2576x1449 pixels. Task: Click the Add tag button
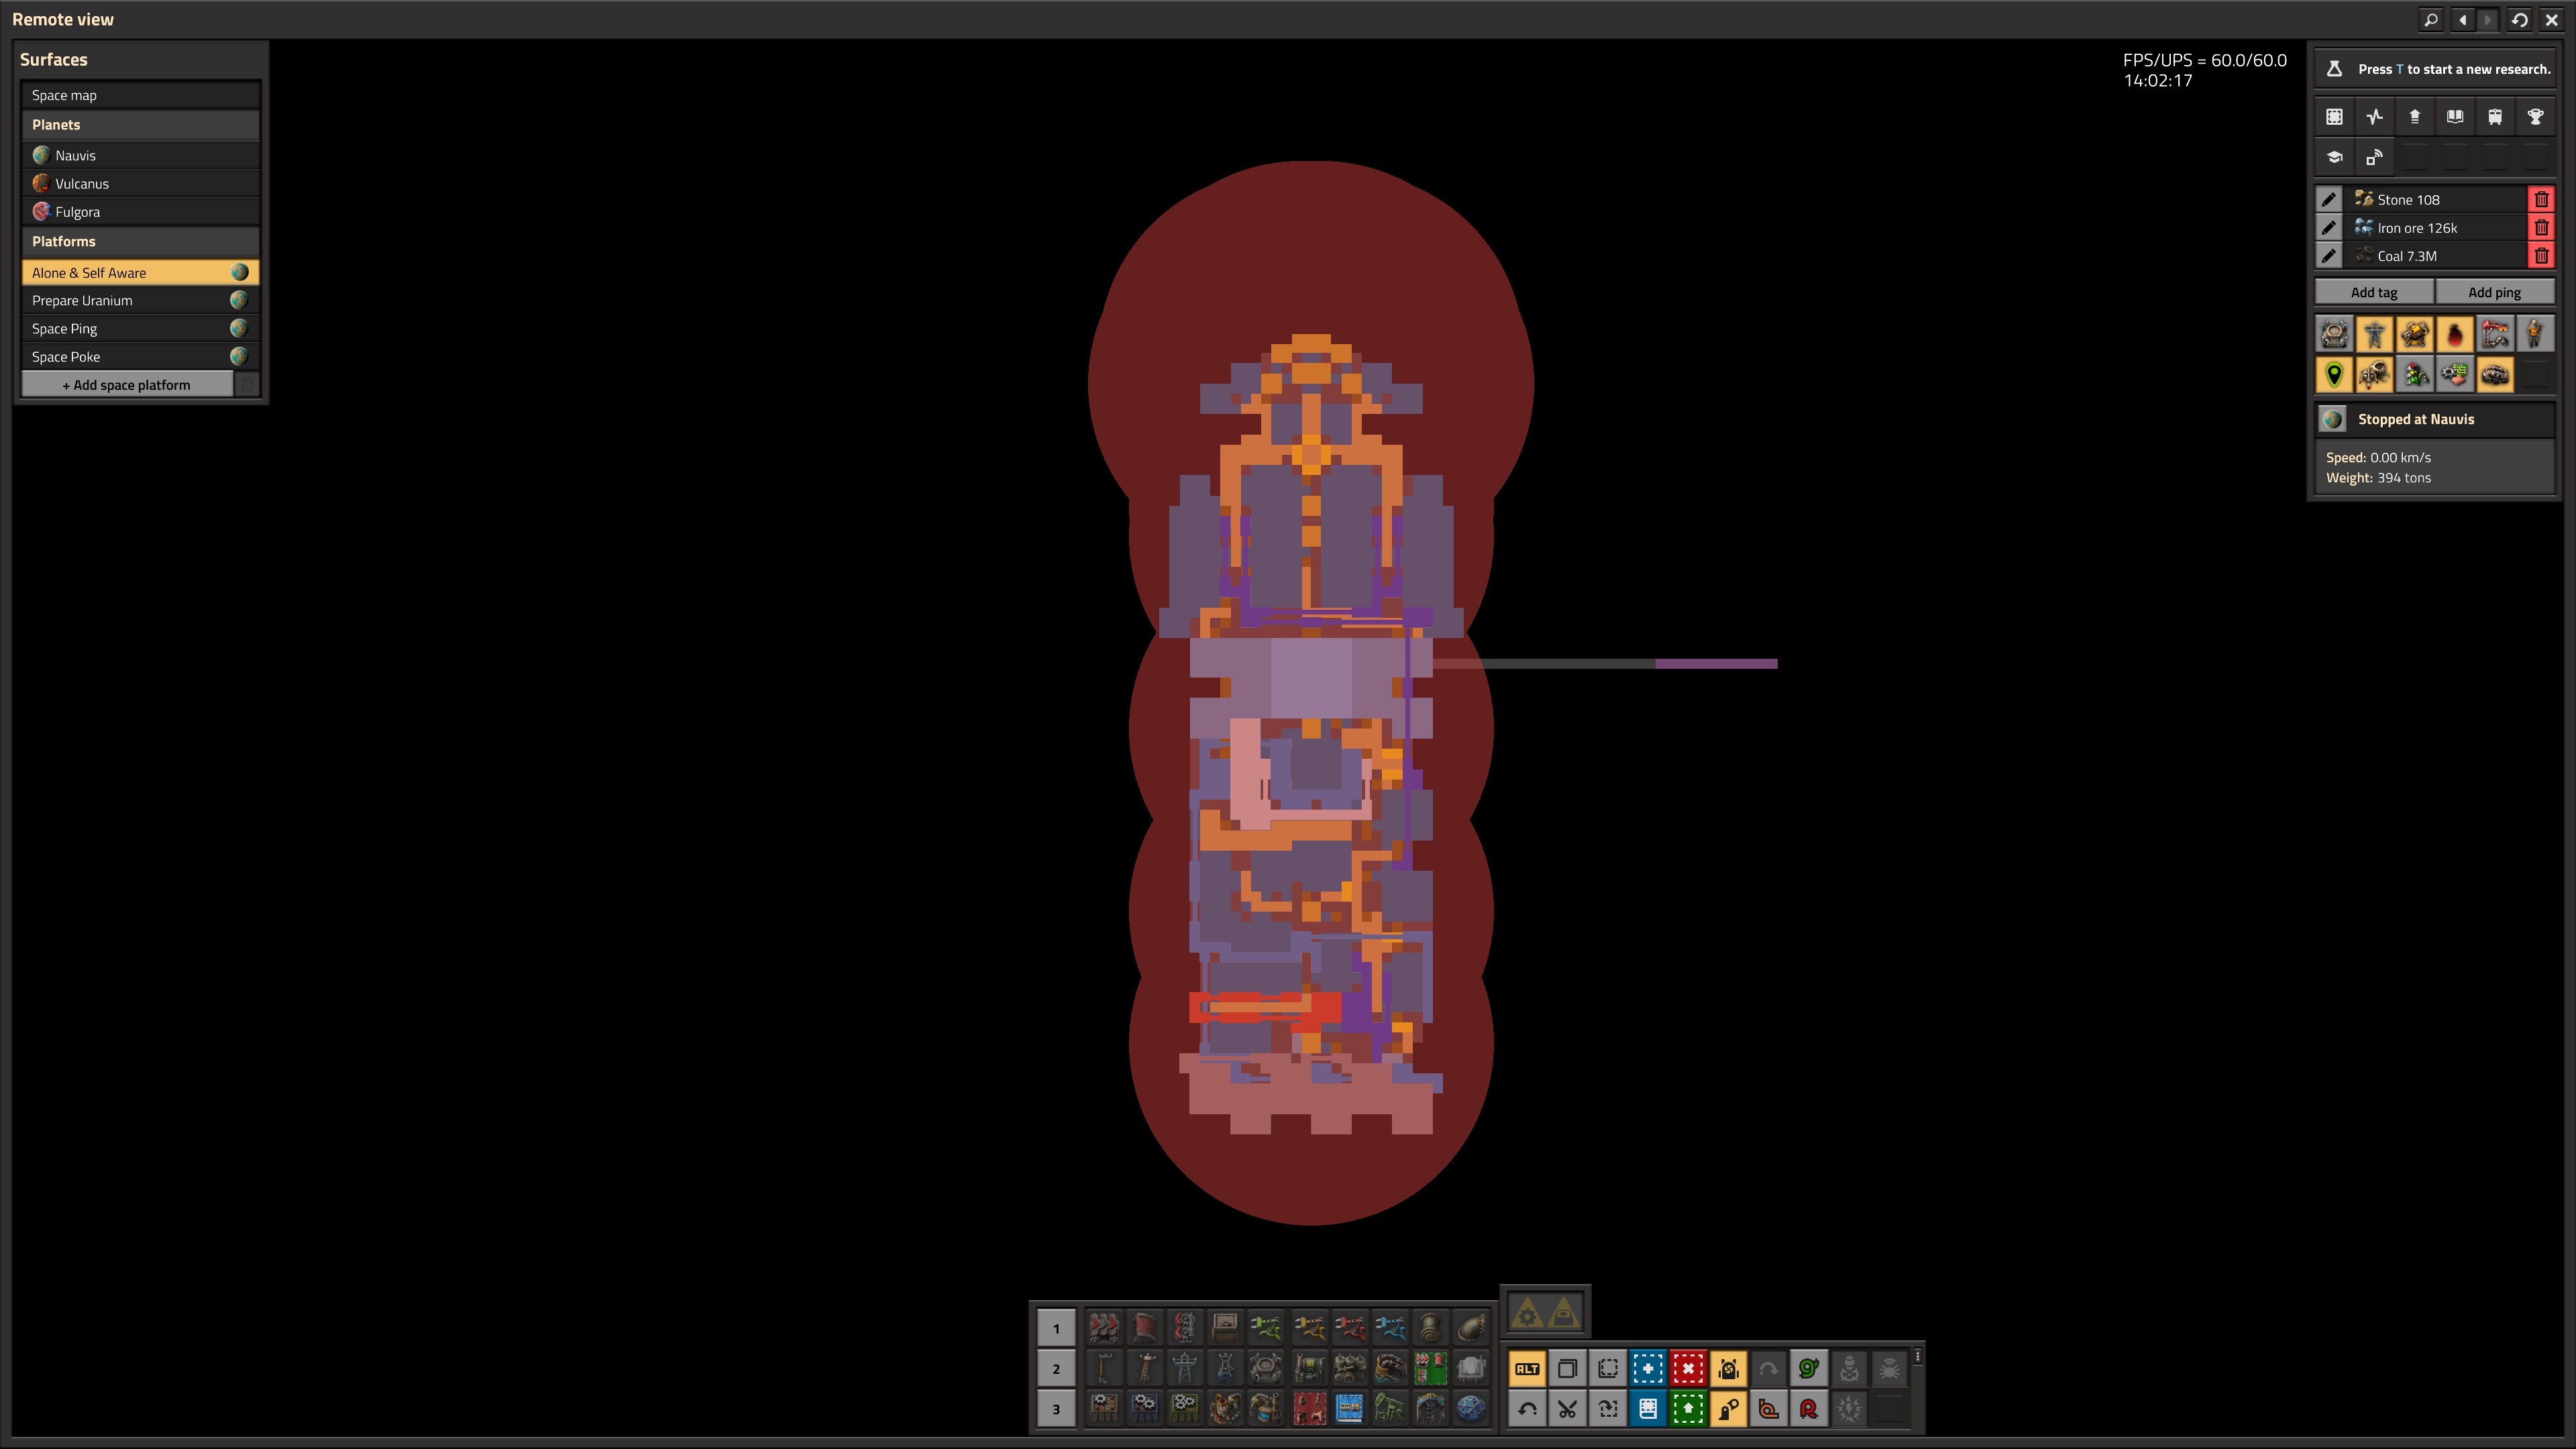coord(2373,292)
